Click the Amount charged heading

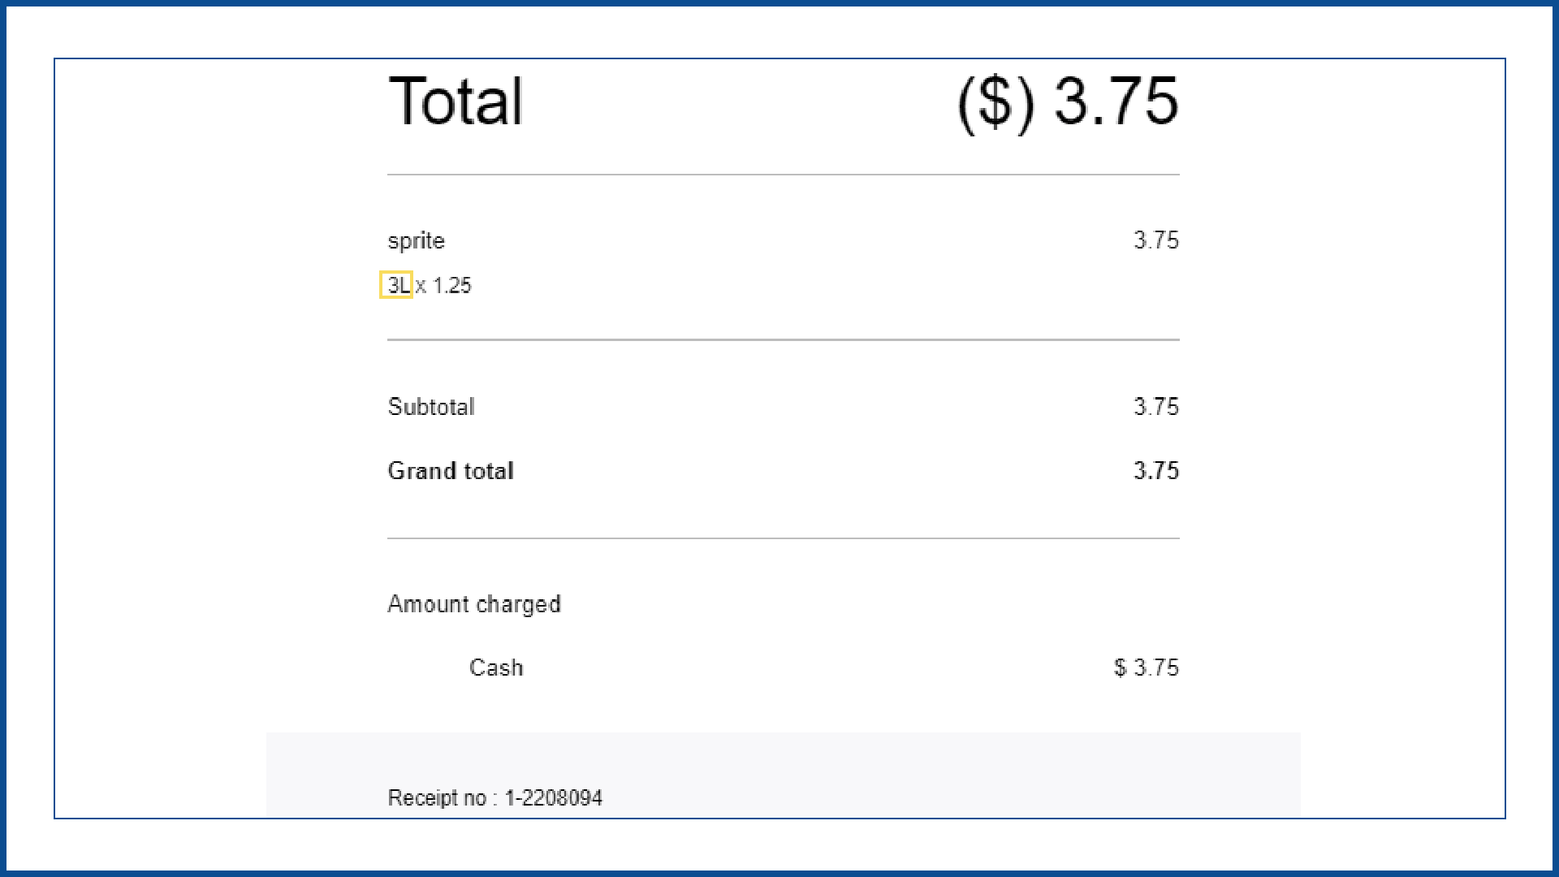point(474,604)
